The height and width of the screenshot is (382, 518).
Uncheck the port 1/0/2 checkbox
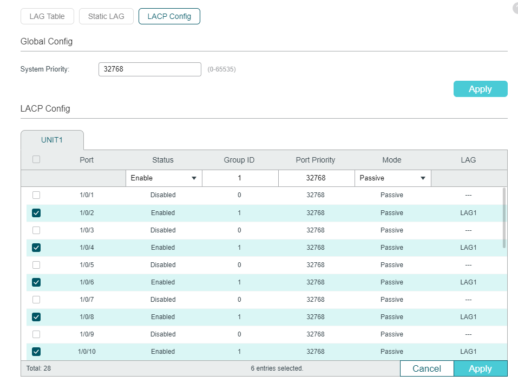(36, 212)
